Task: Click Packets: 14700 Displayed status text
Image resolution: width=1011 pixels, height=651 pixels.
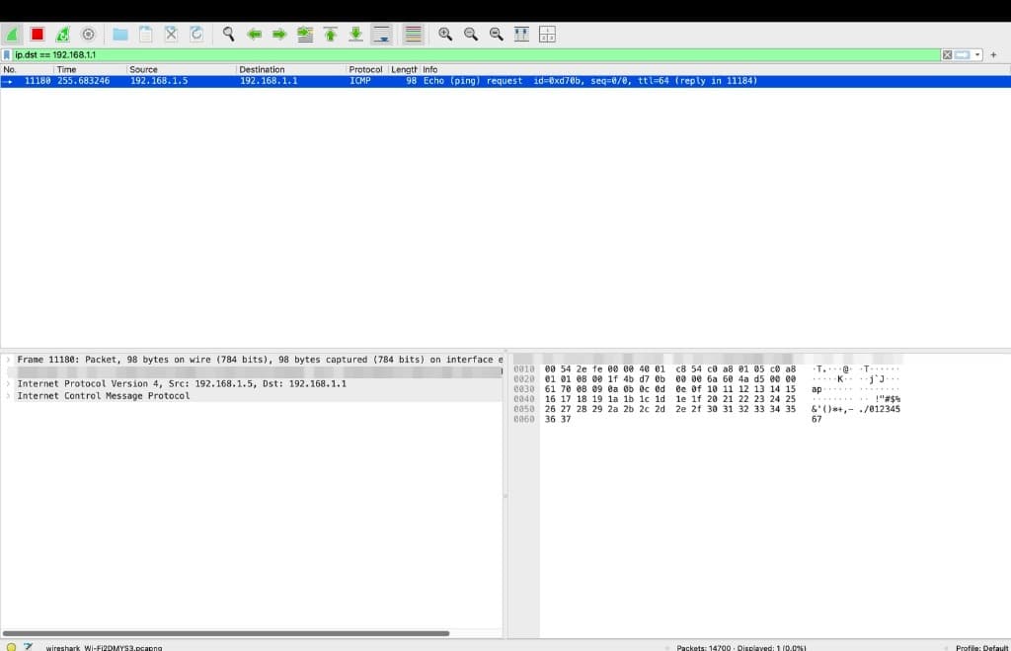Action: pos(741,647)
